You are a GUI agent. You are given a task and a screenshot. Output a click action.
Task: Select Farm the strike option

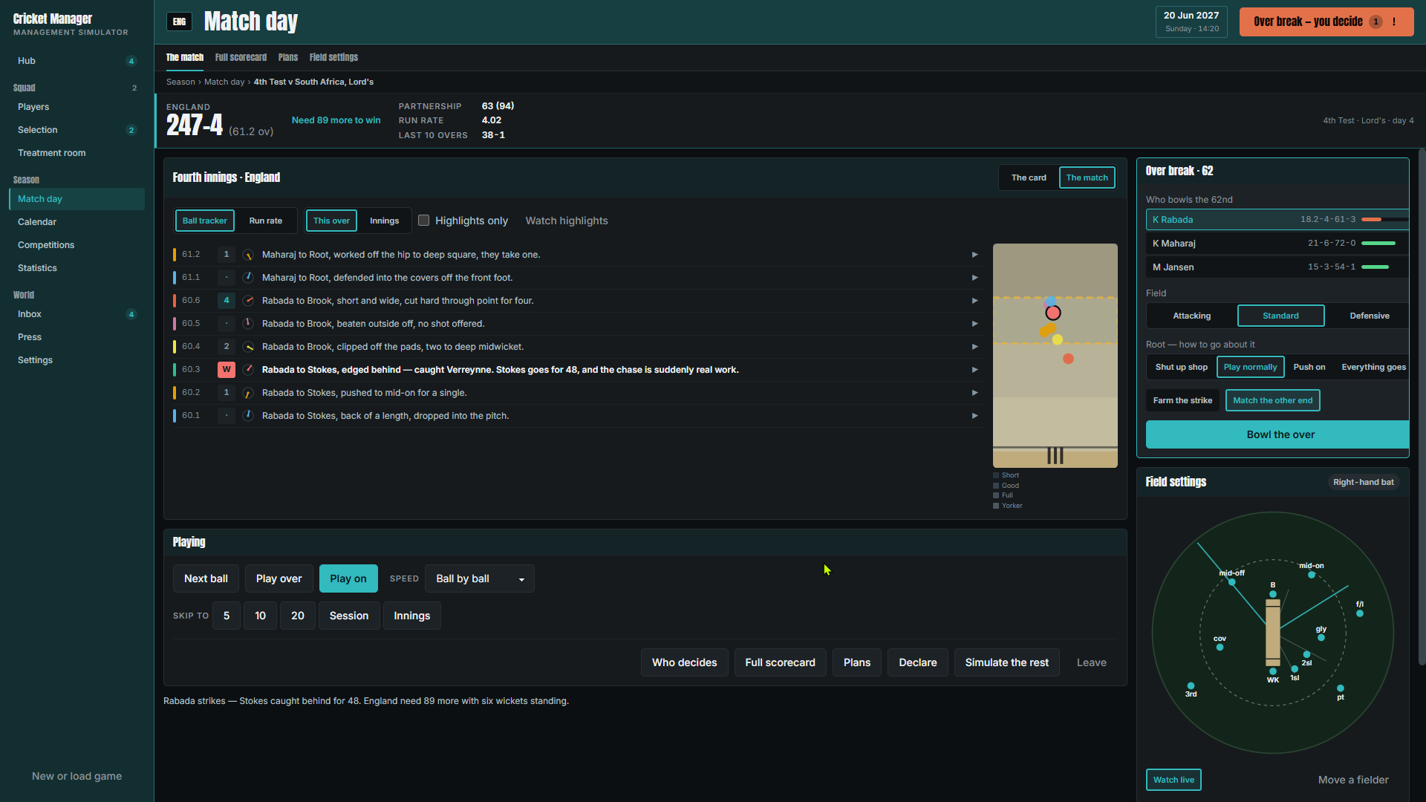tap(1182, 400)
